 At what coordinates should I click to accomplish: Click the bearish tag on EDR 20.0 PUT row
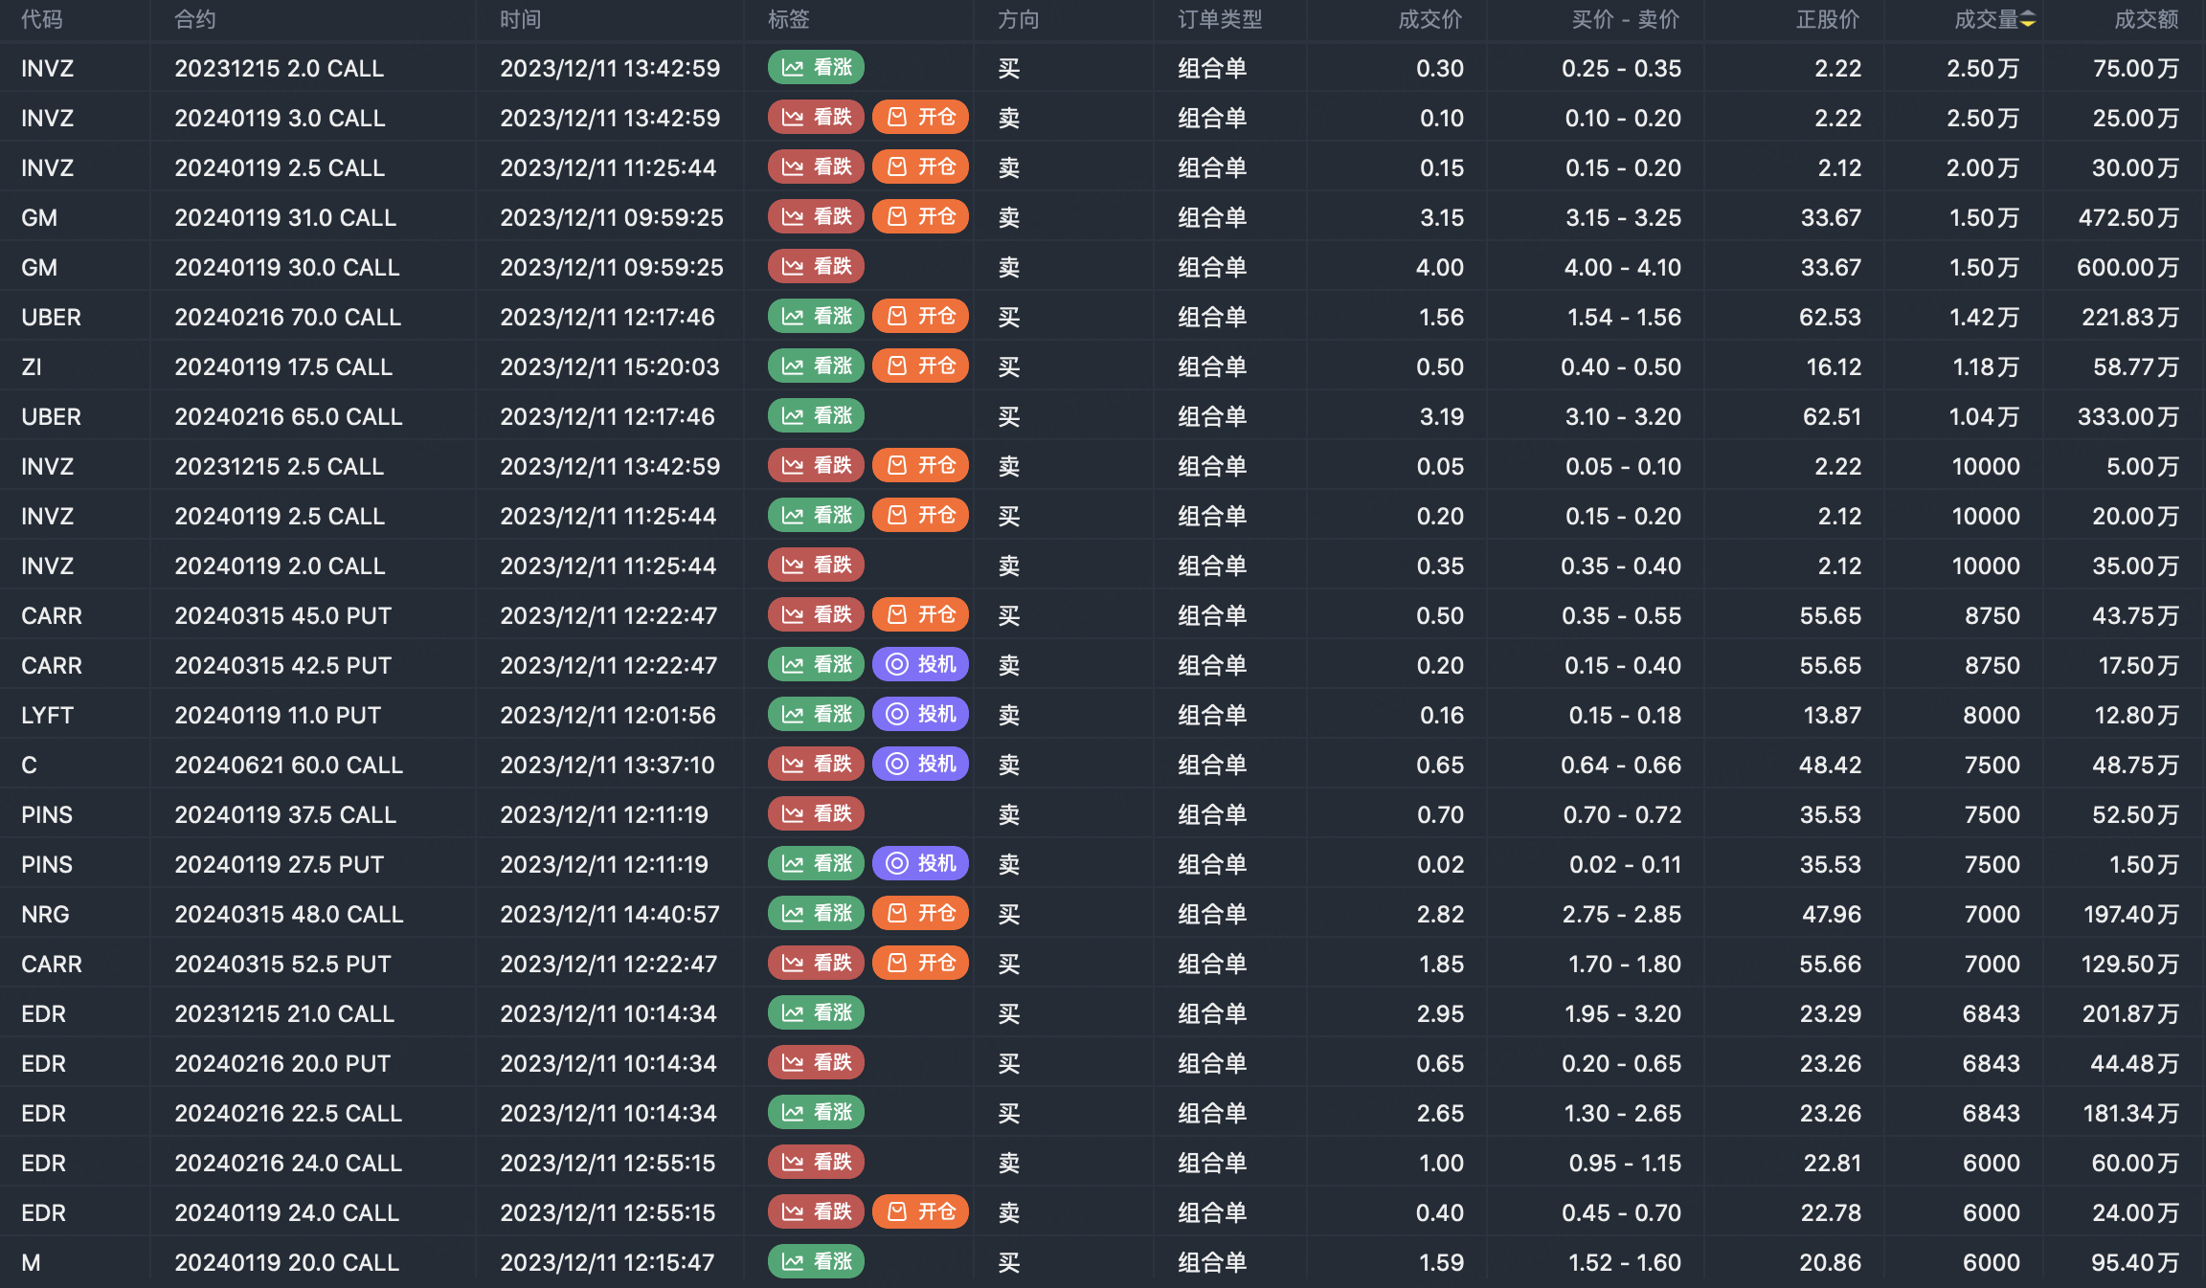[x=816, y=1063]
